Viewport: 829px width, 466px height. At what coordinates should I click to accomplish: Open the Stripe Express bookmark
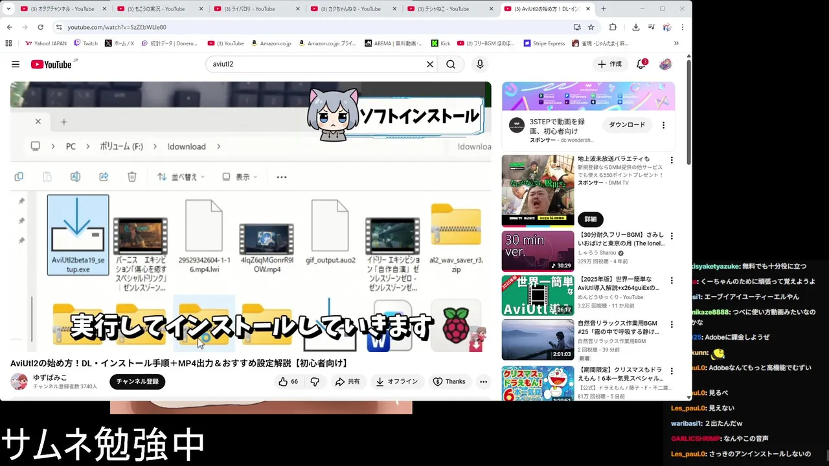point(545,43)
